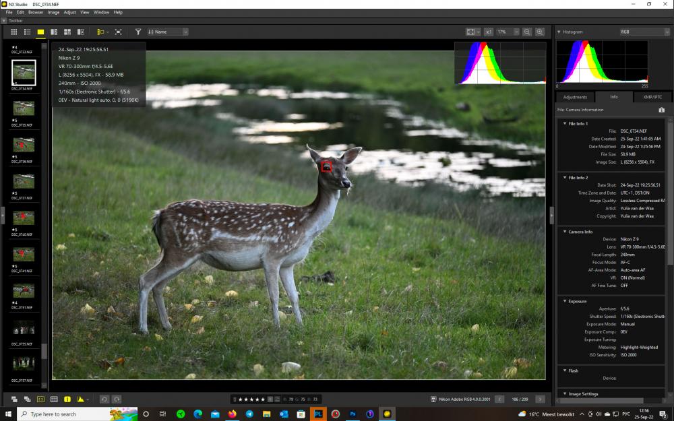Viewport: 674px width, 421px height.
Task: Collapse the Histogram panel
Action: coord(559,32)
